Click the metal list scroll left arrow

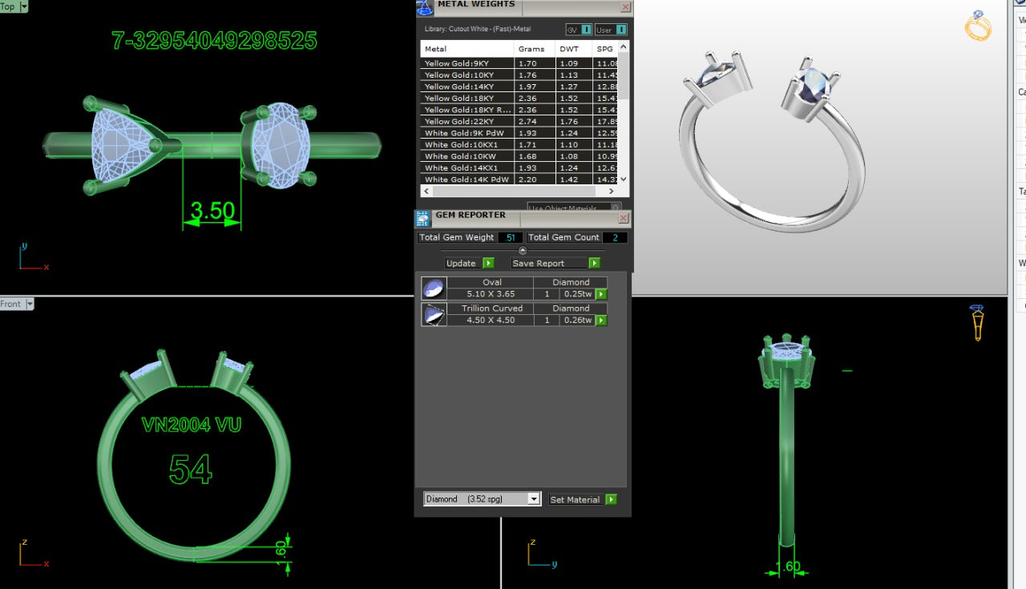(427, 192)
